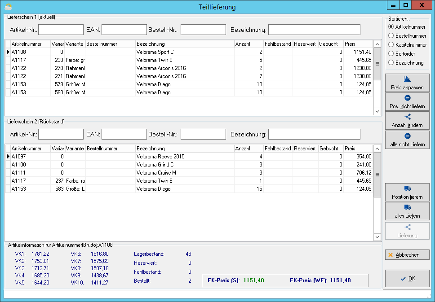Focus Bestell-Nr. field in Lieferschein 1
This screenshot has width=435, height=302.
[x=204, y=30]
